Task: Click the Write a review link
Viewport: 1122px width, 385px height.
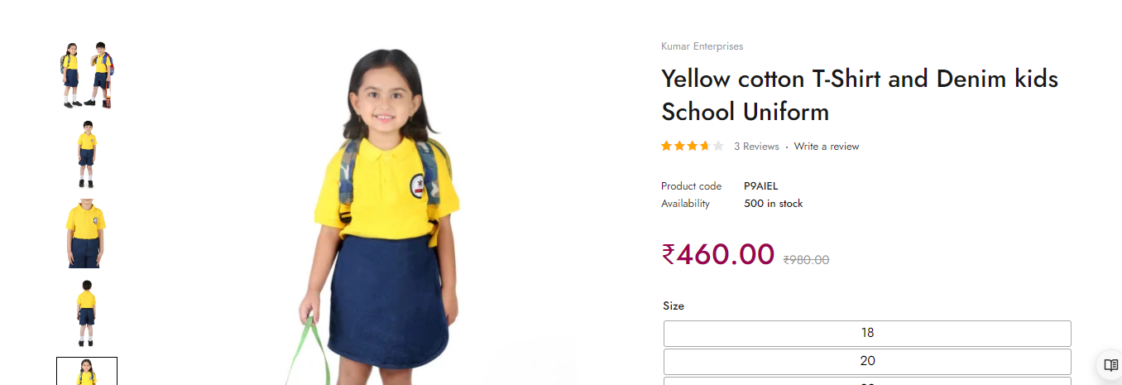Action: pos(827,147)
